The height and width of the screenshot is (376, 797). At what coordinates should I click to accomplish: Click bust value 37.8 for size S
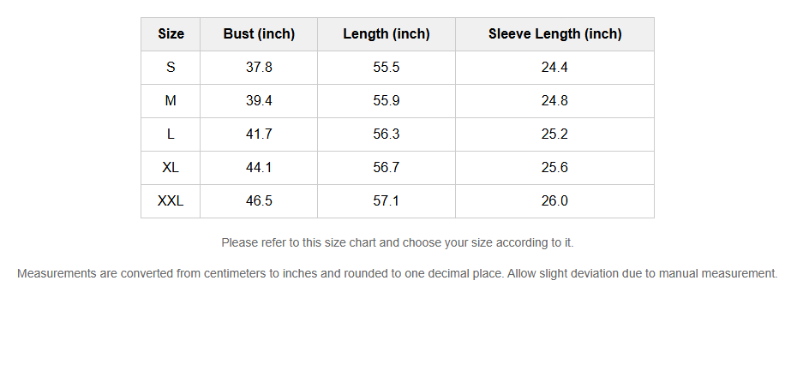(x=259, y=68)
